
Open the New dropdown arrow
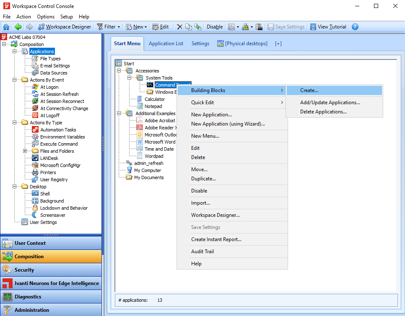[x=145, y=27]
